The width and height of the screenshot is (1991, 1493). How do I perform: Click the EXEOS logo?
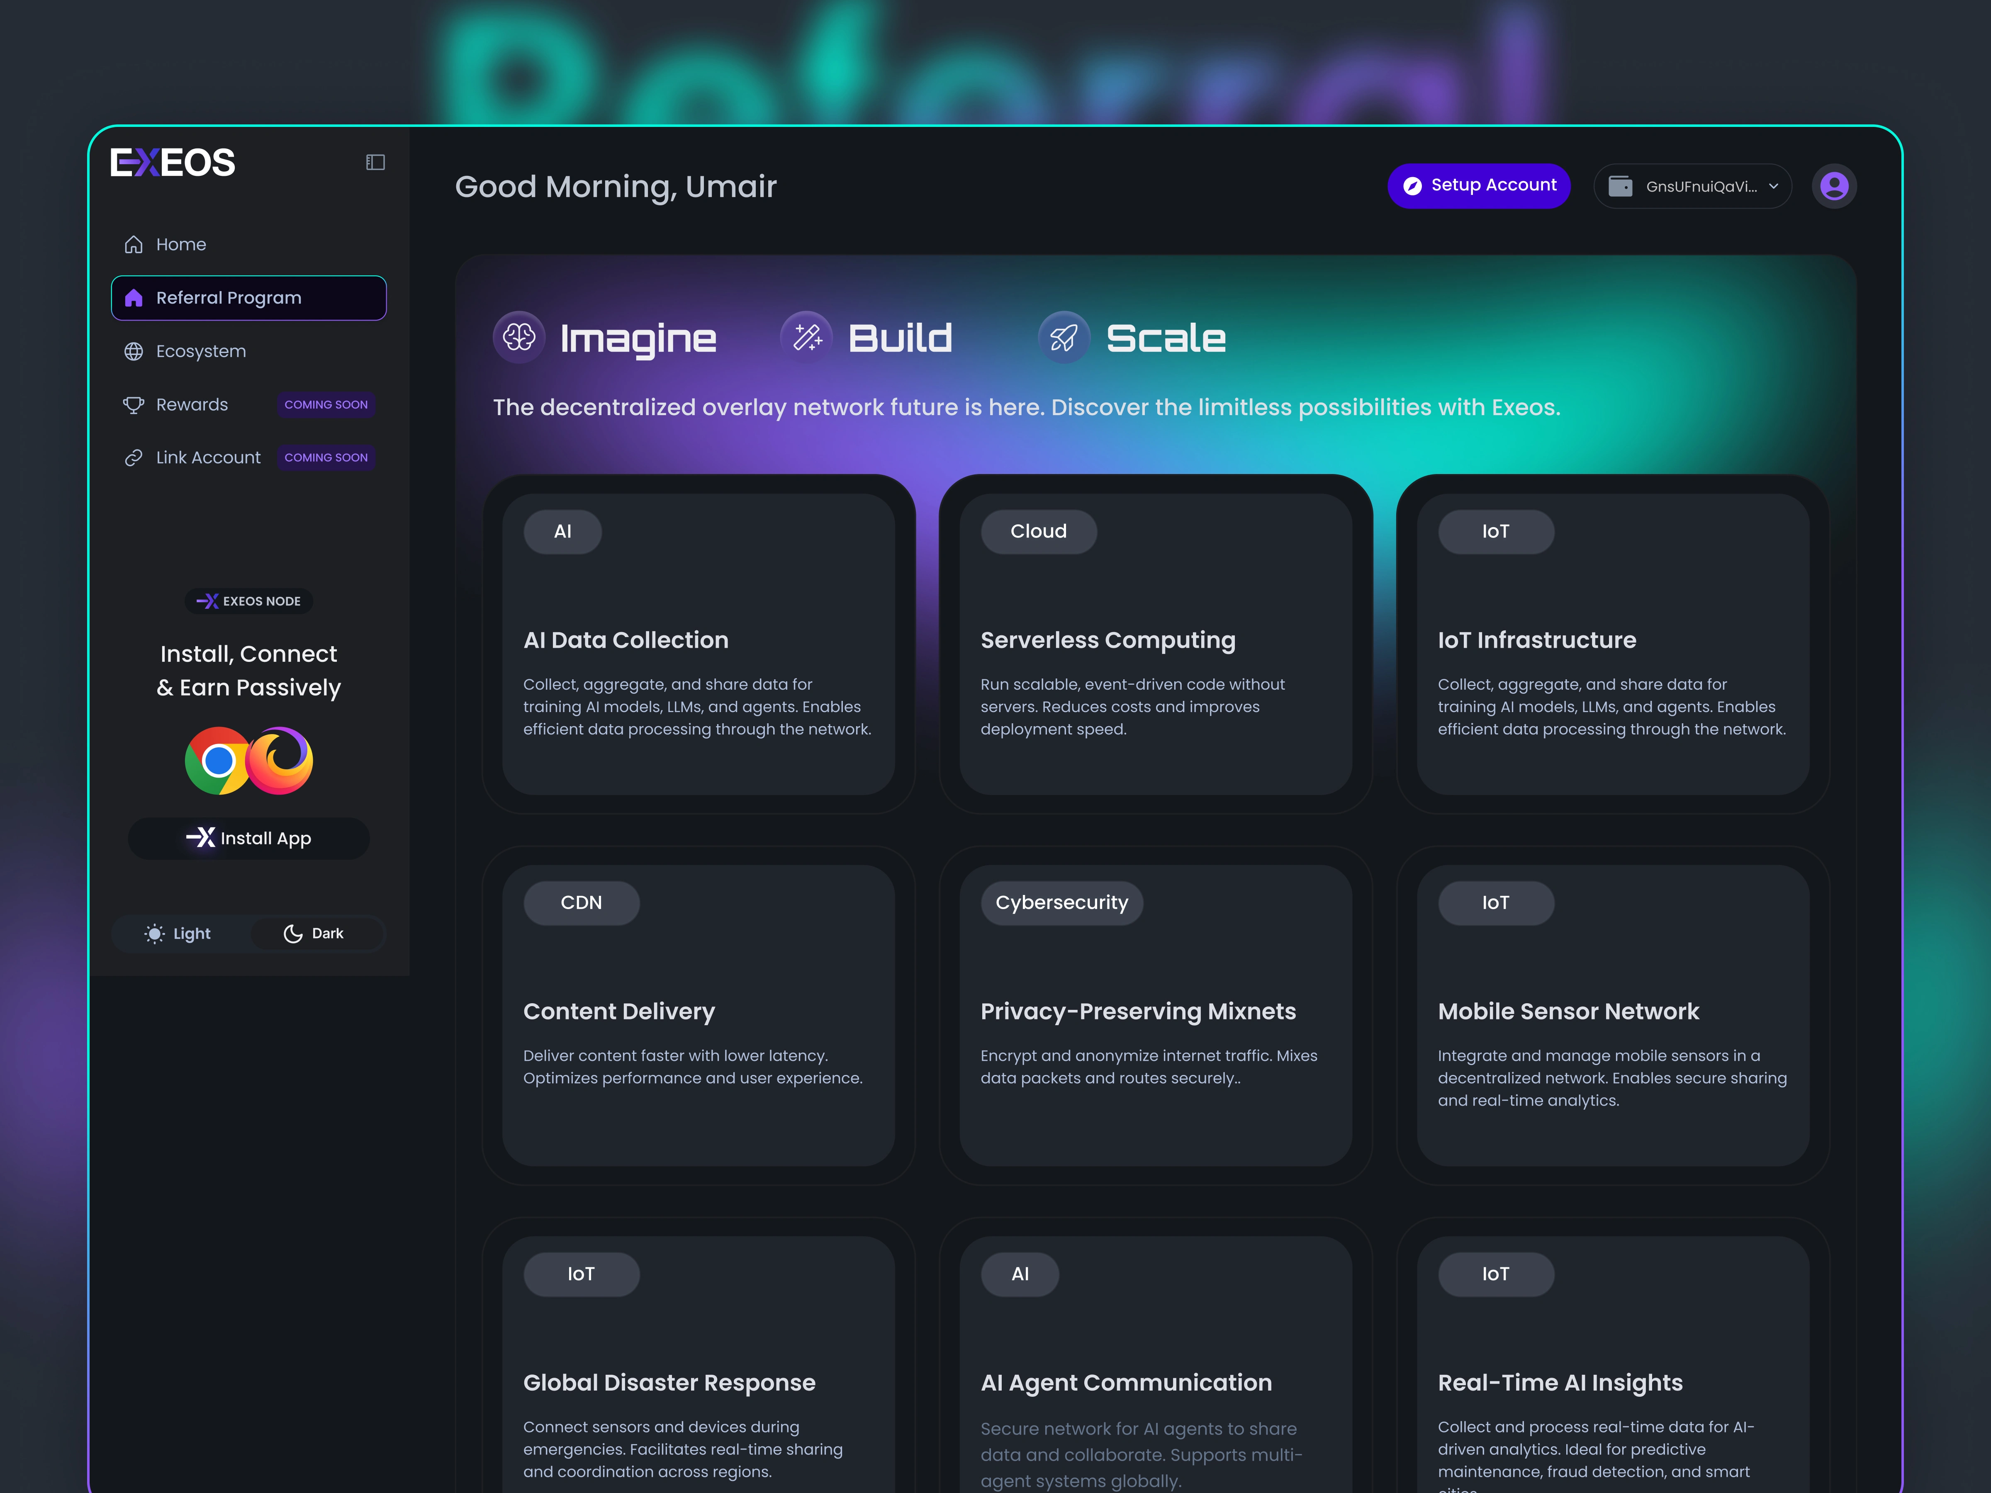point(173,163)
